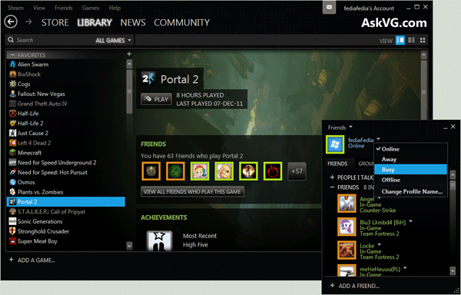
Task: Click the Osmos icon
Action: pyautogui.click(x=12, y=182)
